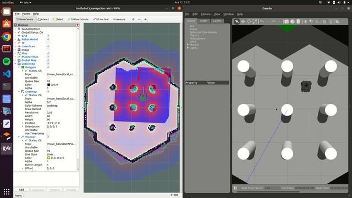Click the Focus Camera crosshair icon
The width and height of the screenshot is (352, 198).
coord(133,19)
